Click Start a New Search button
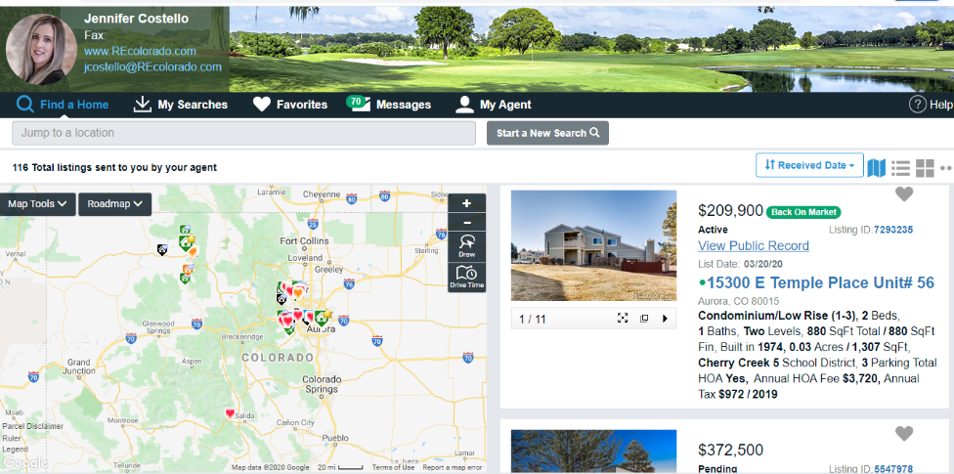Image resolution: width=954 pixels, height=474 pixels. click(x=547, y=133)
